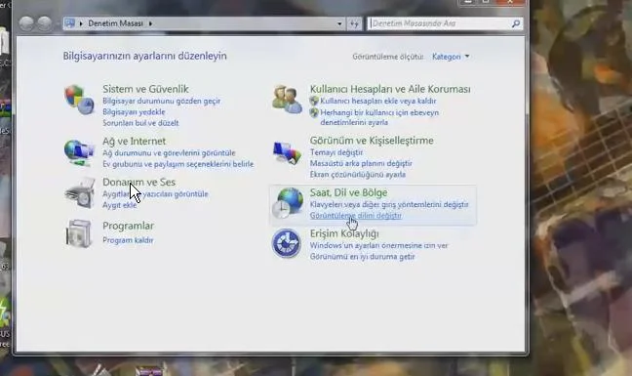
Task: Click Görüntüleme dilini değiştir link
Action: (355, 216)
